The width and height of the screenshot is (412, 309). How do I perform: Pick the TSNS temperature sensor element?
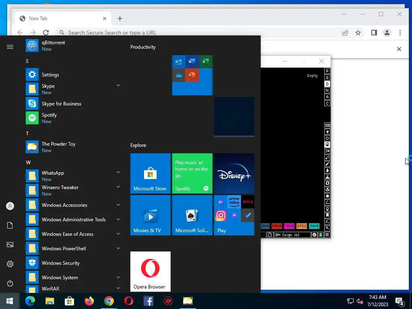(x=289, y=226)
